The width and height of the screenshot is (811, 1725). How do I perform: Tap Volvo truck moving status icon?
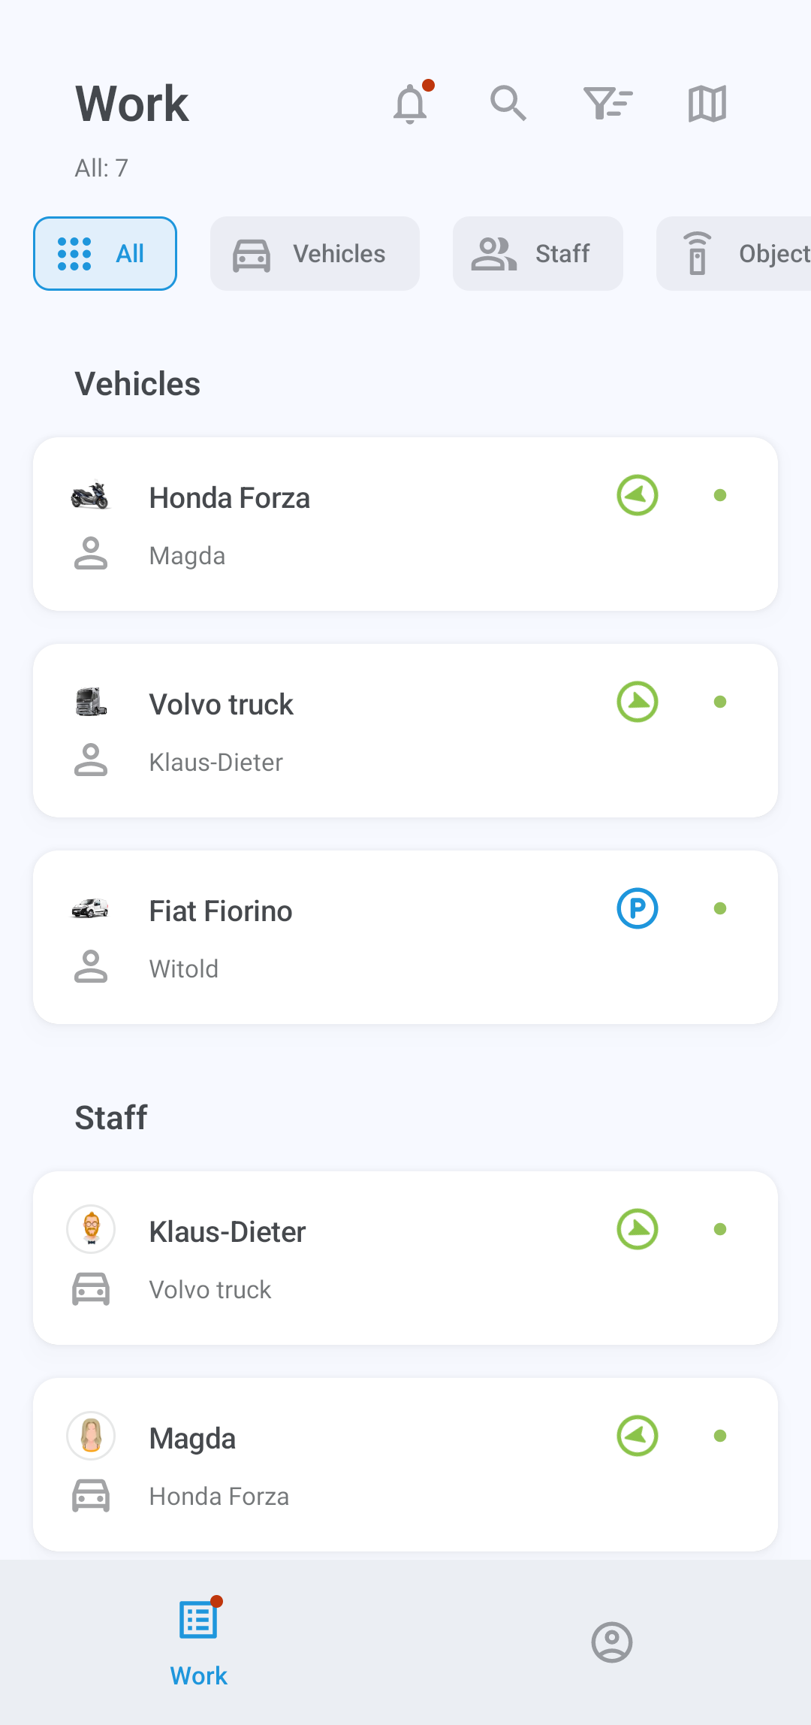click(x=638, y=702)
